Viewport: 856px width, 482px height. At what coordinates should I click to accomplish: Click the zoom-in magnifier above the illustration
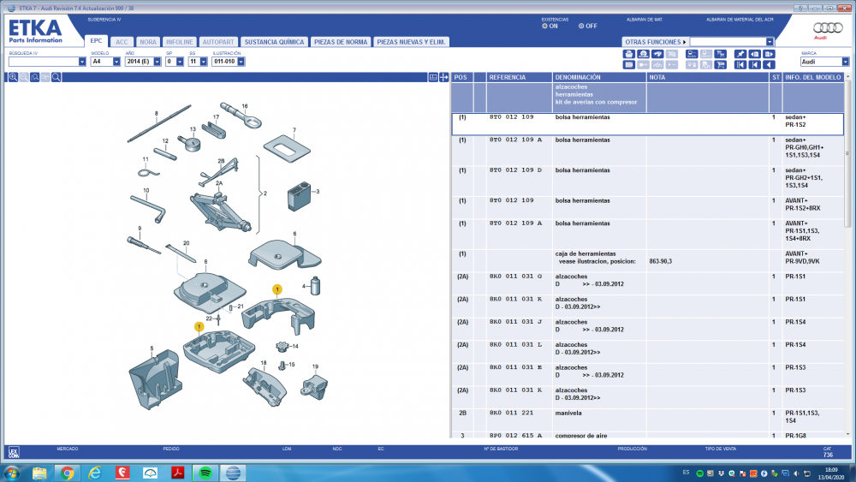[x=13, y=78]
